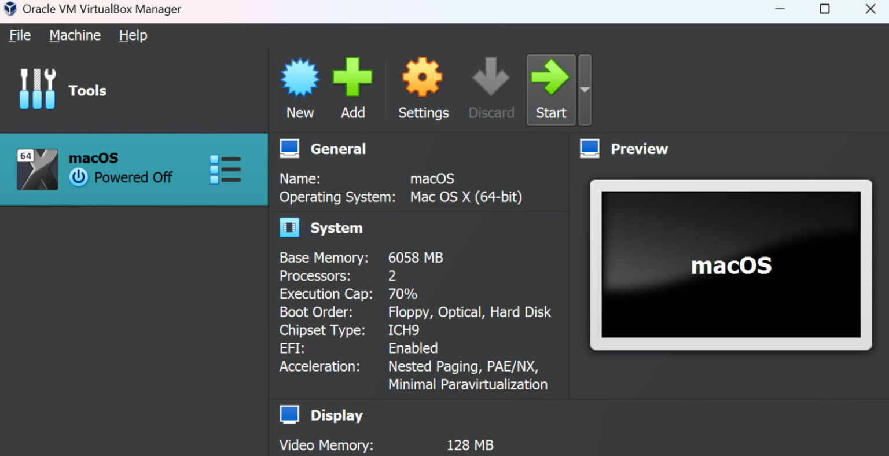
Task: Click the General section monitor icon
Action: [289, 148]
